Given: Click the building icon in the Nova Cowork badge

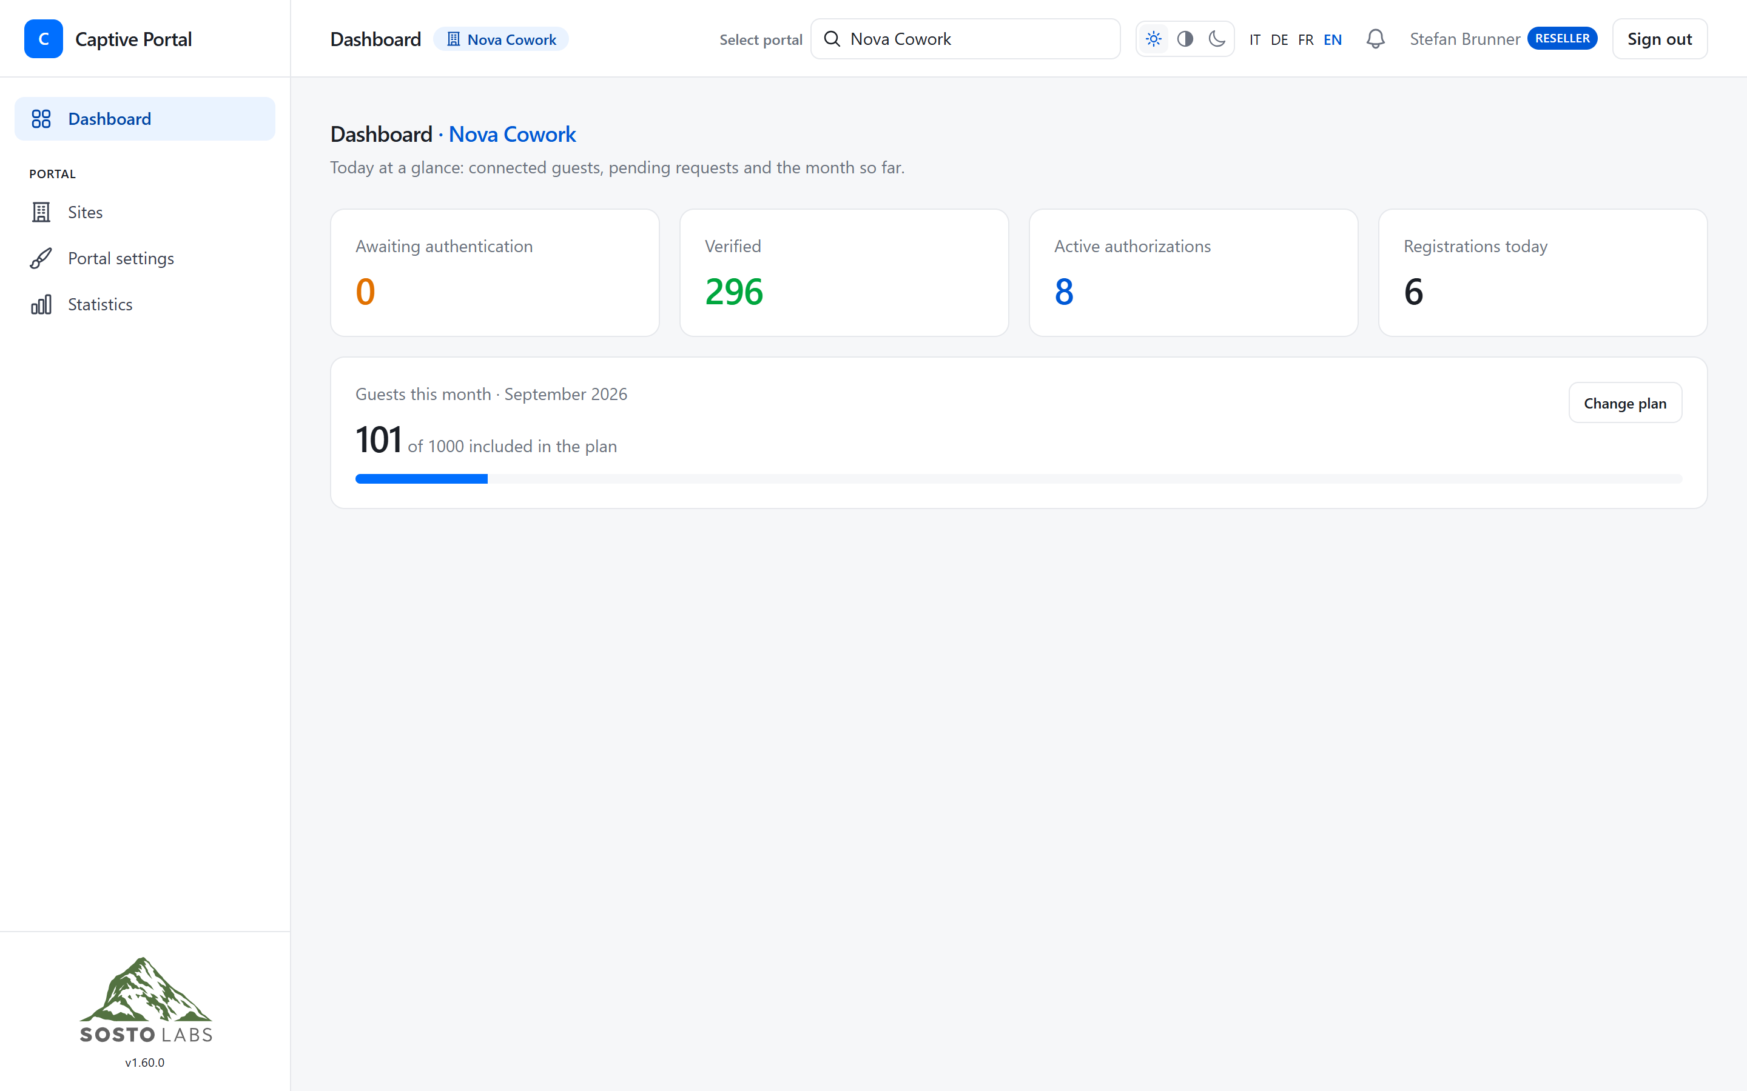Looking at the screenshot, I should 453,39.
